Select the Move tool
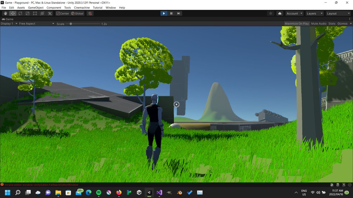Image resolution: width=353 pixels, height=198 pixels. [13, 13]
